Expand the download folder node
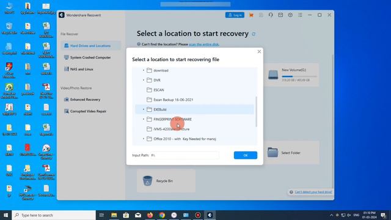This screenshot has height=220, width=391. pos(144,70)
